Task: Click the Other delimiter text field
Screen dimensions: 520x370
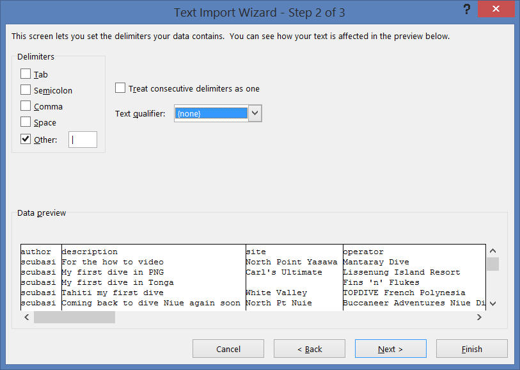Action: [x=83, y=140]
